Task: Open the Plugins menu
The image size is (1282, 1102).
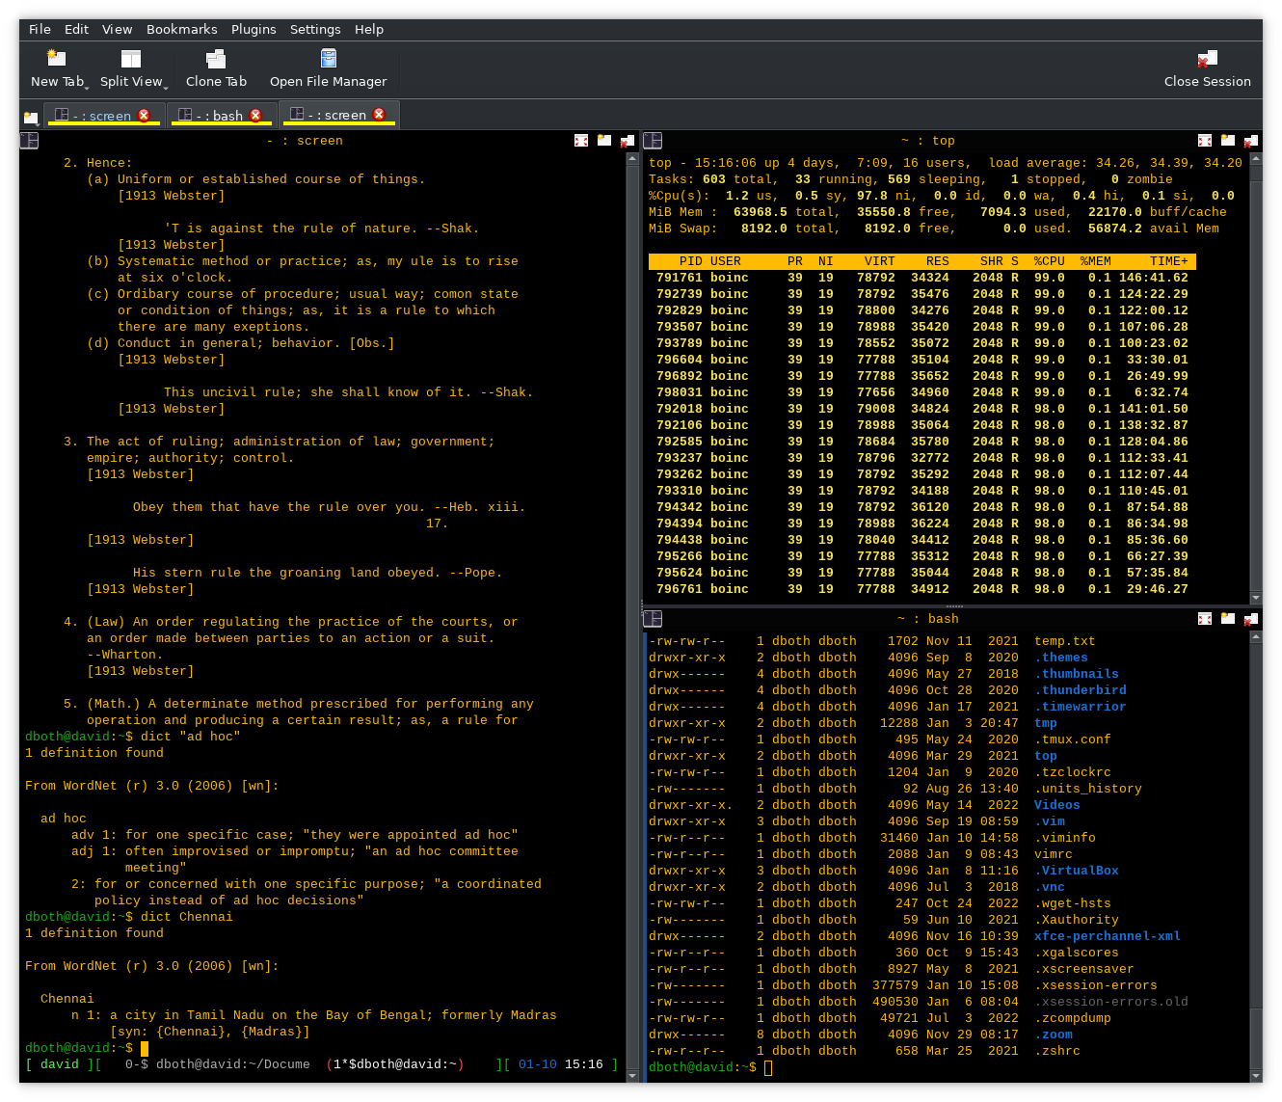Action: pos(254,29)
